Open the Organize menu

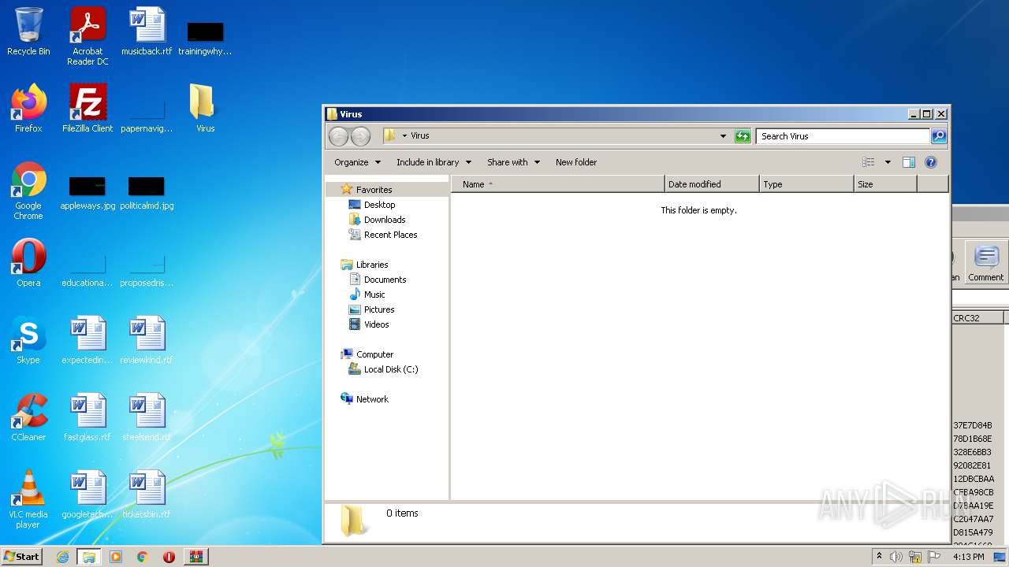pos(357,162)
